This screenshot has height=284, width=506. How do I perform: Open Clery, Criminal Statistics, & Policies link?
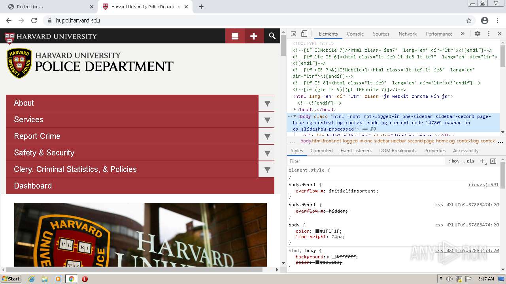pos(75,169)
